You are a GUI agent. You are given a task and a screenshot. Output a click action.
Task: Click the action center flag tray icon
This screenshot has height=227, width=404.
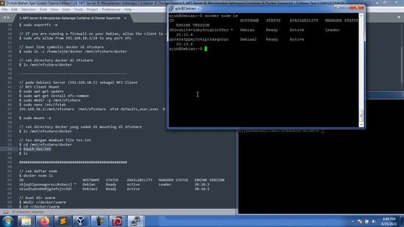360,221
